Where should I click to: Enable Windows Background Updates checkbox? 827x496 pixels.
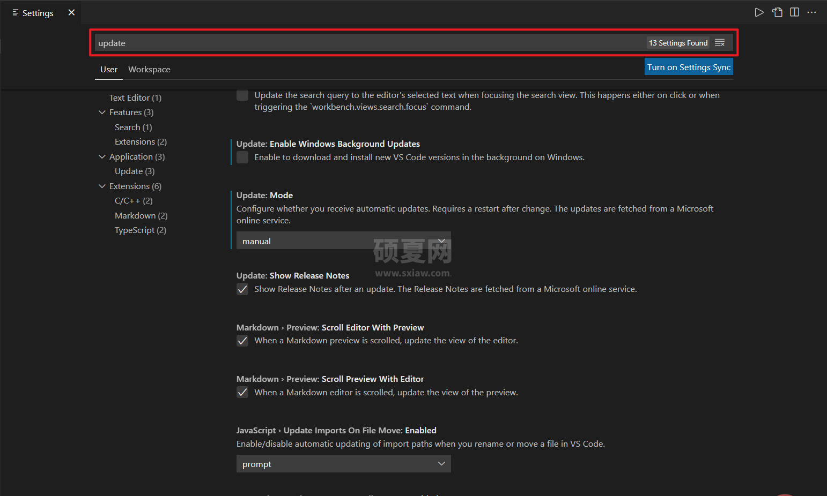click(242, 157)
